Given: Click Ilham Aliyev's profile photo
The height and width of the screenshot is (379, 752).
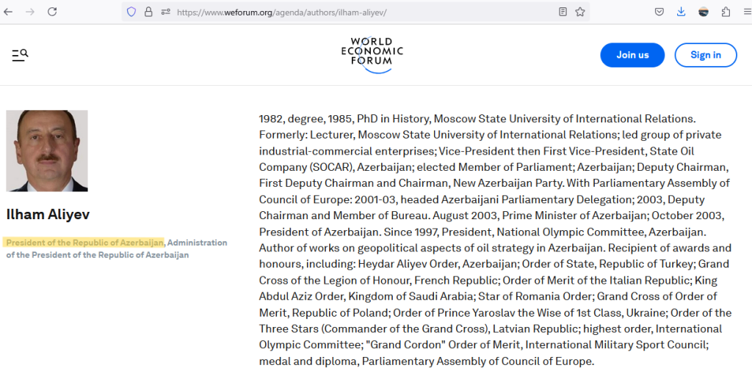Looking at the screenshot, I should [47, 151].
